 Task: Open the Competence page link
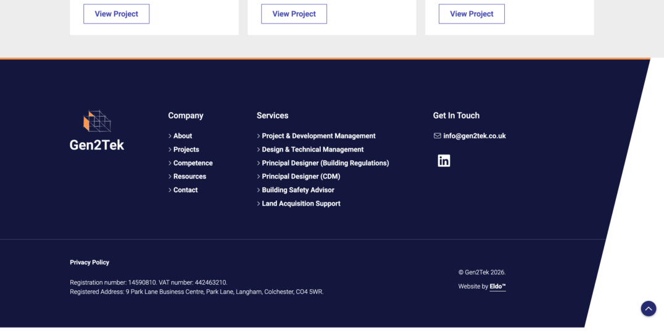193,163
